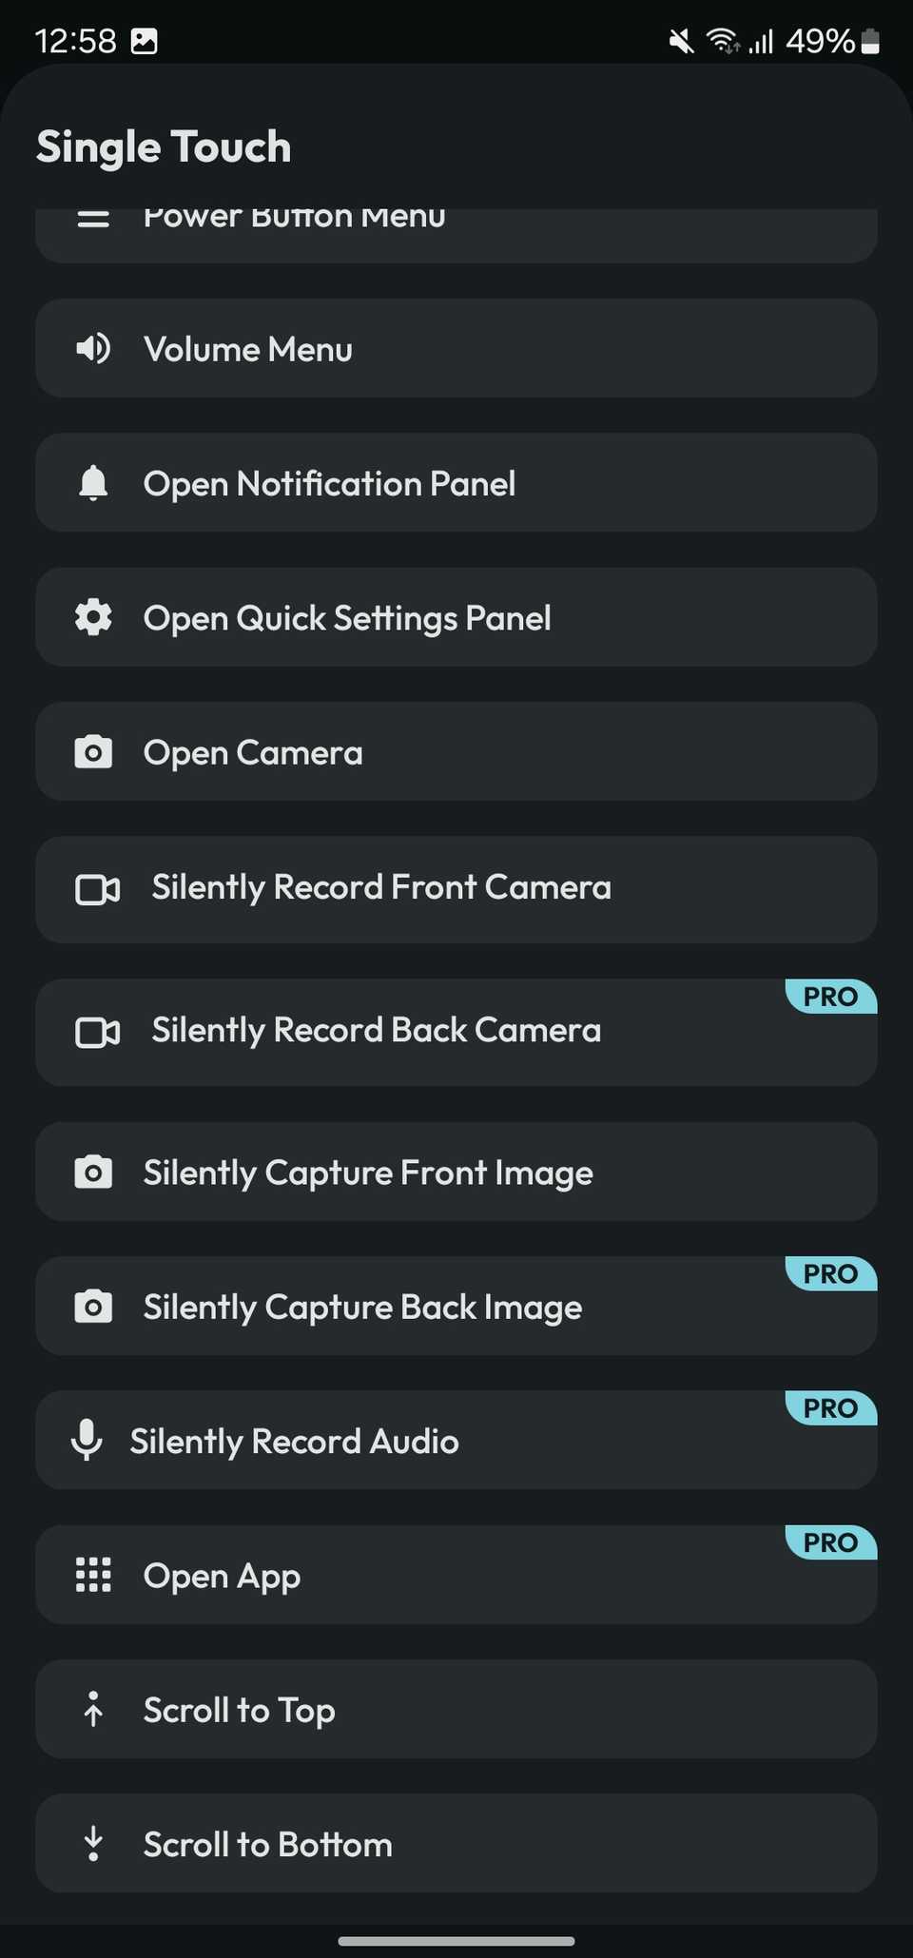Tap the microphone icon for Silently Record Audio
Screen dimensions: 913x1958
coord(87,1440)
